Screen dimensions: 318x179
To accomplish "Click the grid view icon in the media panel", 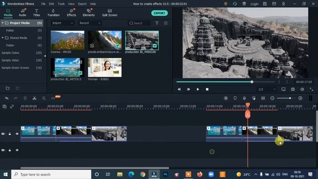I will (x=165, y=23).
